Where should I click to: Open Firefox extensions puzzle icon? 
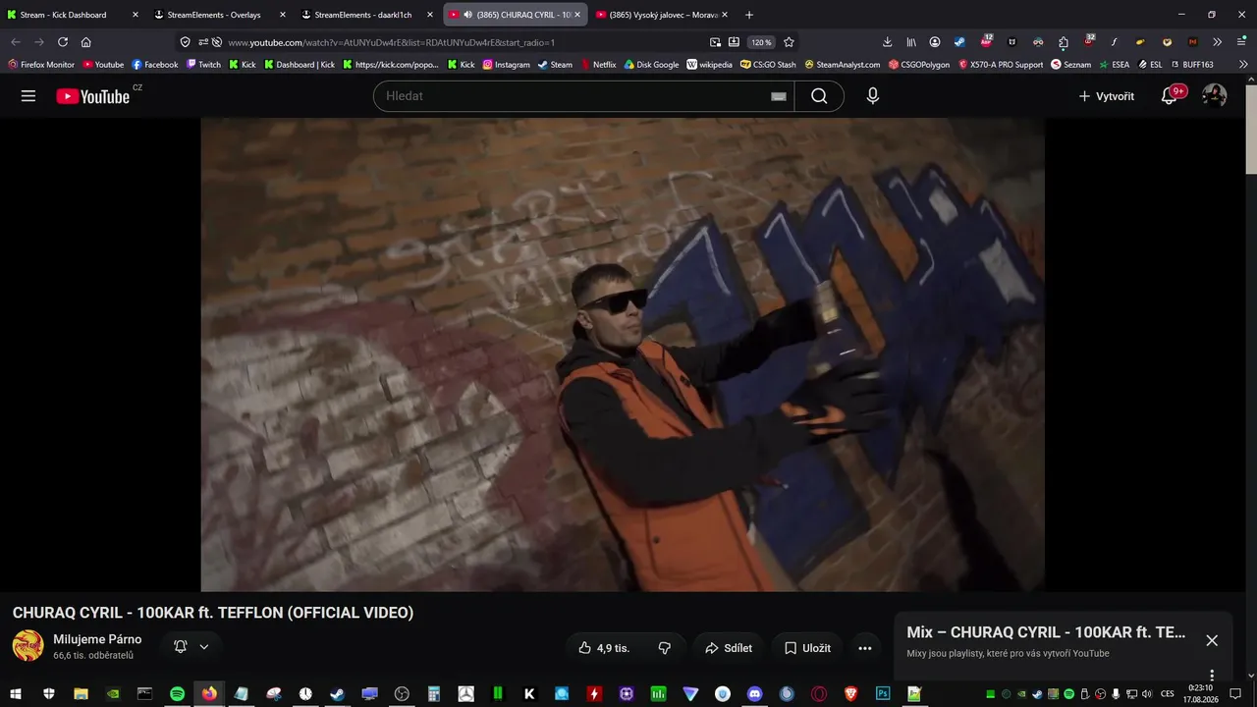(1064, 42)
